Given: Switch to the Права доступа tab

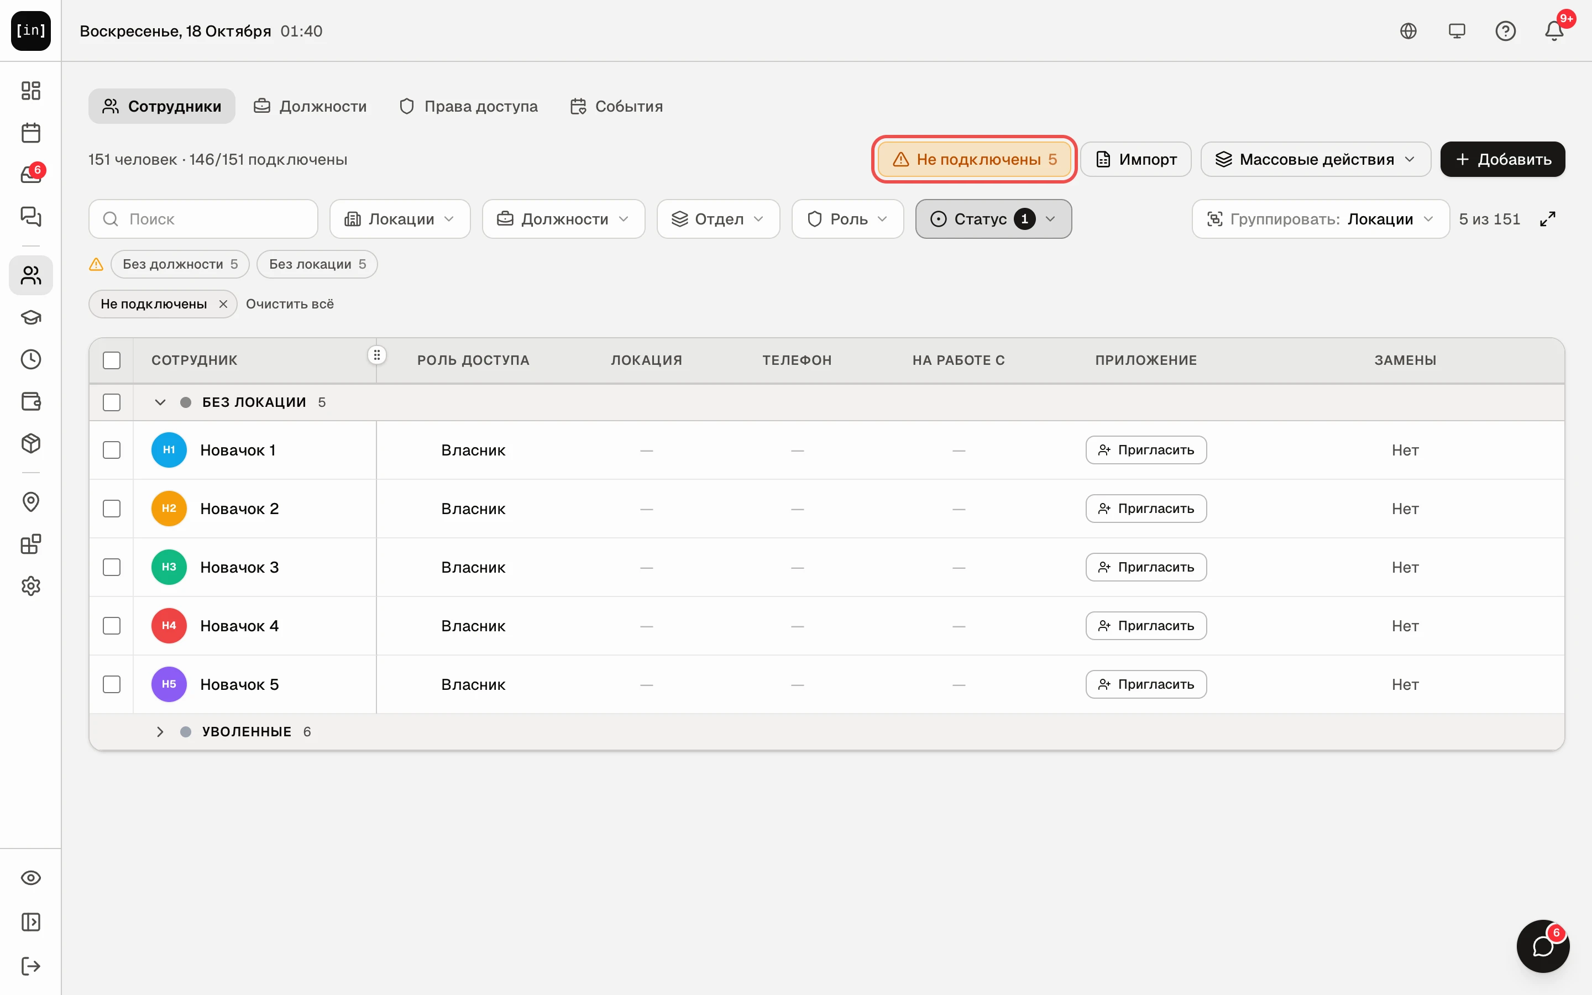Looking at the screenshot, I should click(468, 106).
